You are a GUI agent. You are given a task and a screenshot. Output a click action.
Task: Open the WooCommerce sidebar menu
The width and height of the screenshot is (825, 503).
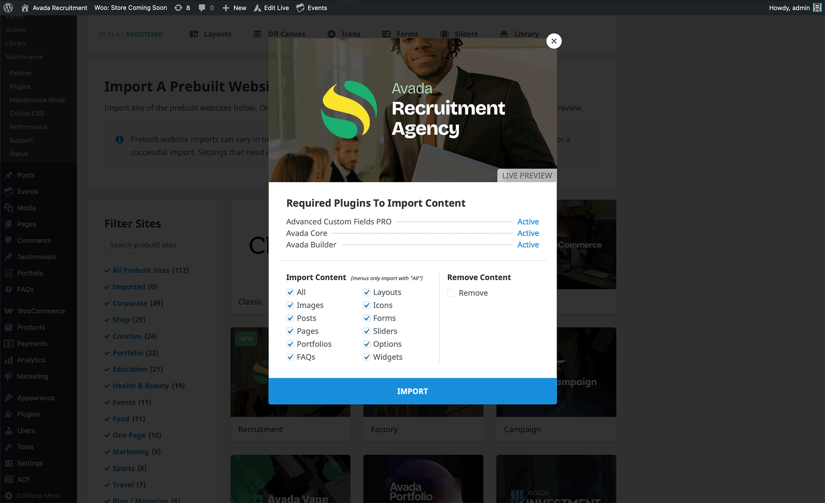tap(41, 311)
